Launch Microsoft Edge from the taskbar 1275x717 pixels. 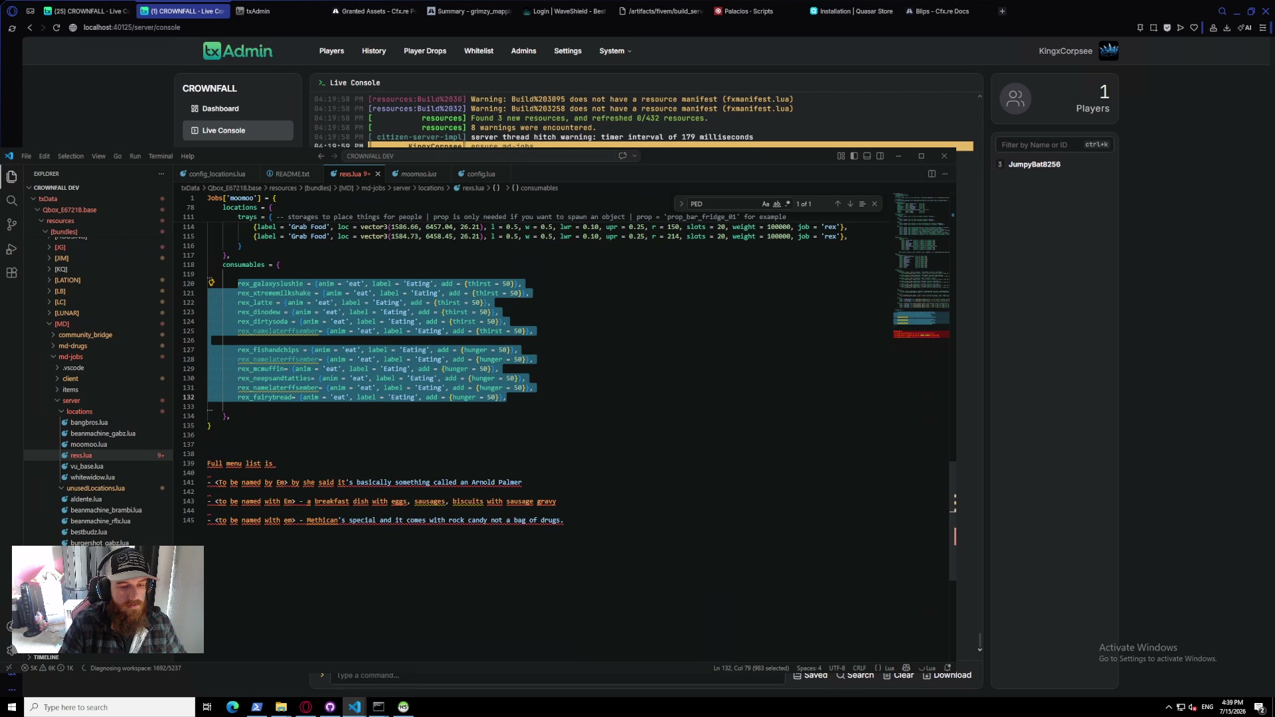pyautogui.click(x=232, y=707)
